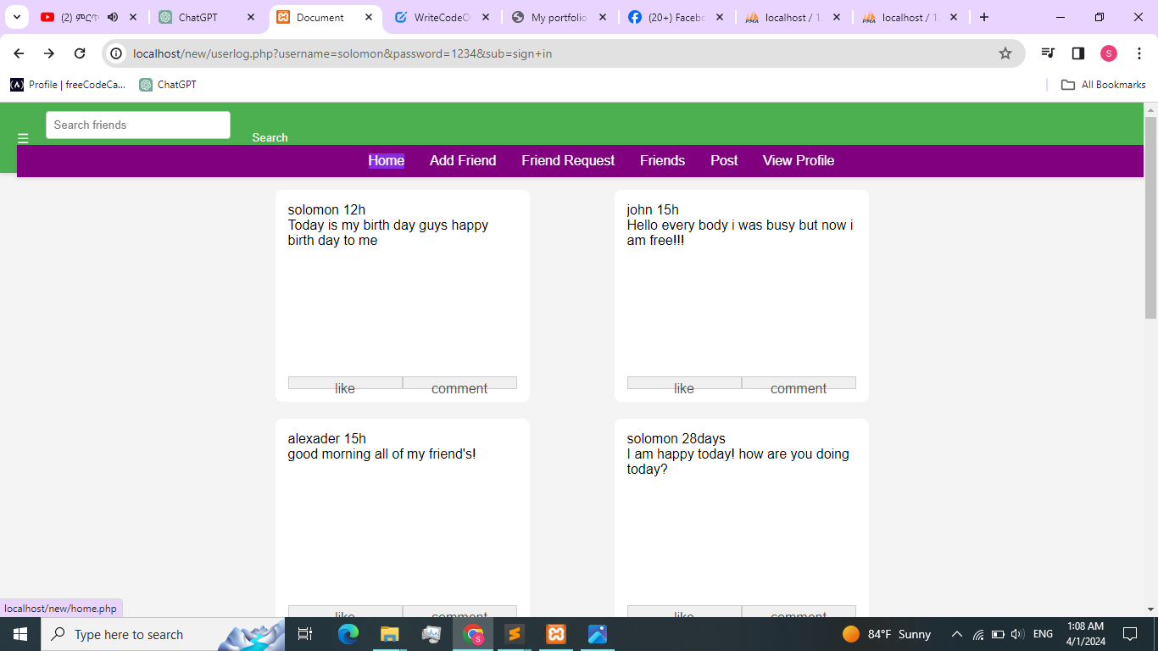Image resolution: width=1158 pixels, height=651 pixels.
Task: Mute the YouTube tab audio icon
Action: (113, 17)
